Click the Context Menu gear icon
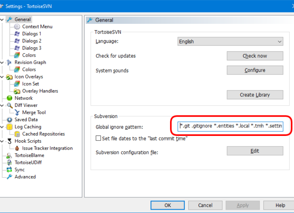This screenshot has height=213, width=294. point(17,26)
